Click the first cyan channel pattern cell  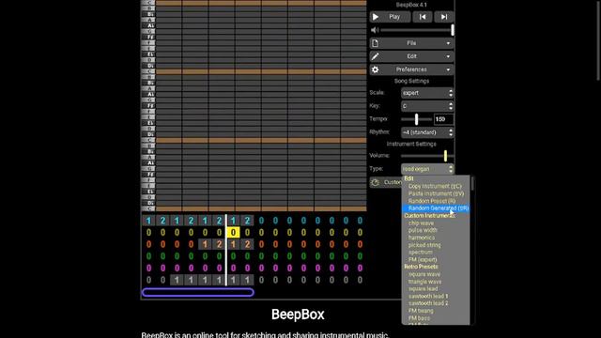click(x=148, y=221)
